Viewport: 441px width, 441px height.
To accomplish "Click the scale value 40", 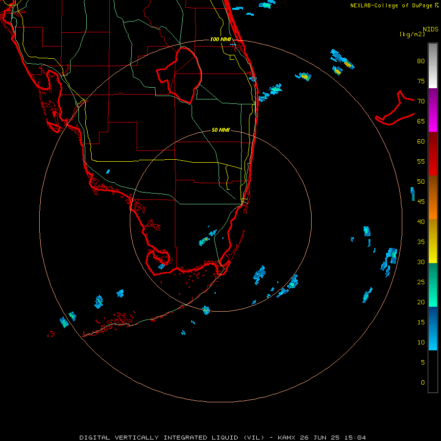I will 421,222.
